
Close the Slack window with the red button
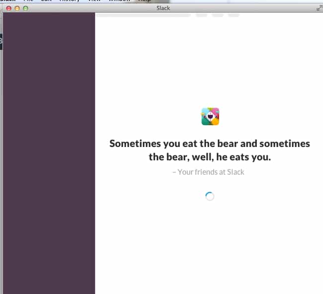click(x=8, y=8)
